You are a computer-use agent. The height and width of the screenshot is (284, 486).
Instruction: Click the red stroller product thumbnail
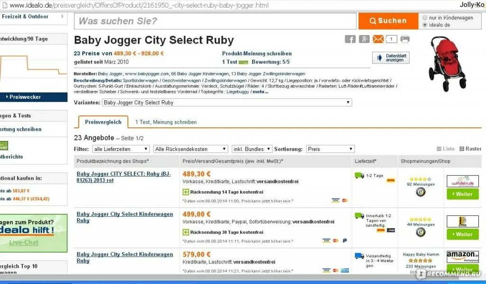tap(447, 63)
